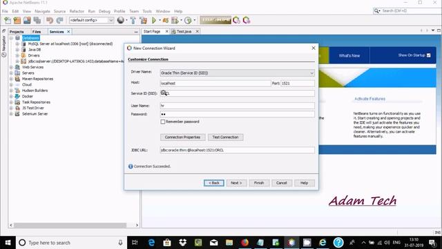Image resolution: width=442 pixels, height=249 pixels.
Task: Click the JDBC URL field
Action: [238, 150]
